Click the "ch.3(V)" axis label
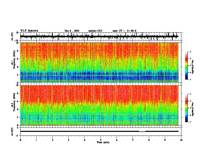The image size is (204, 157). point(12,132)
